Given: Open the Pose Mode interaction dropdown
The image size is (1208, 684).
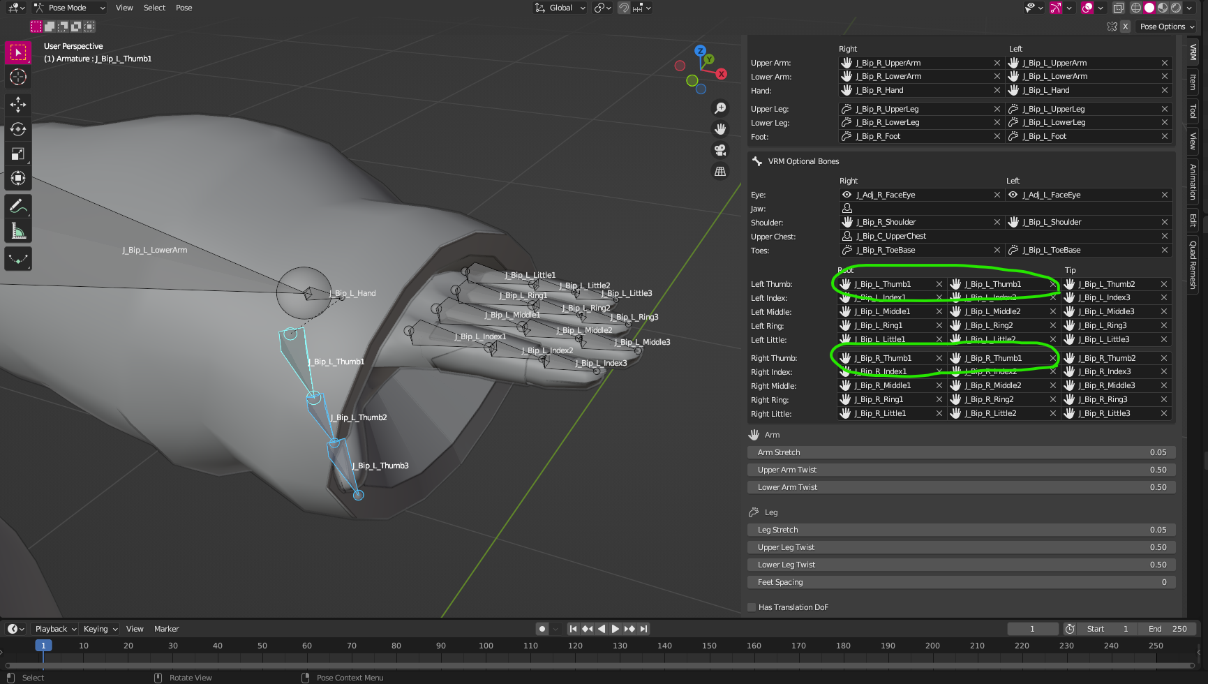Looking at the screenshot, I should (x=68, y=8).
